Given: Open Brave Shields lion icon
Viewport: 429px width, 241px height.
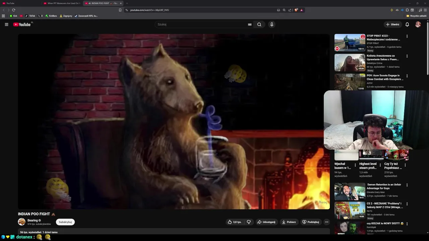Looking at the screenshot, I should tap(296, 10).
